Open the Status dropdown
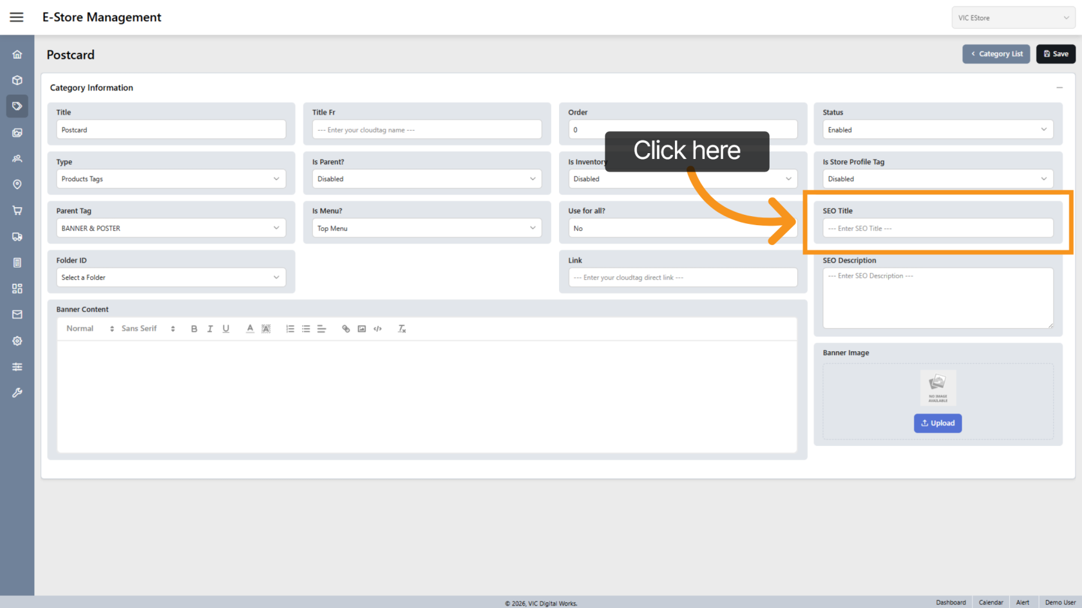 click(937, 130)
